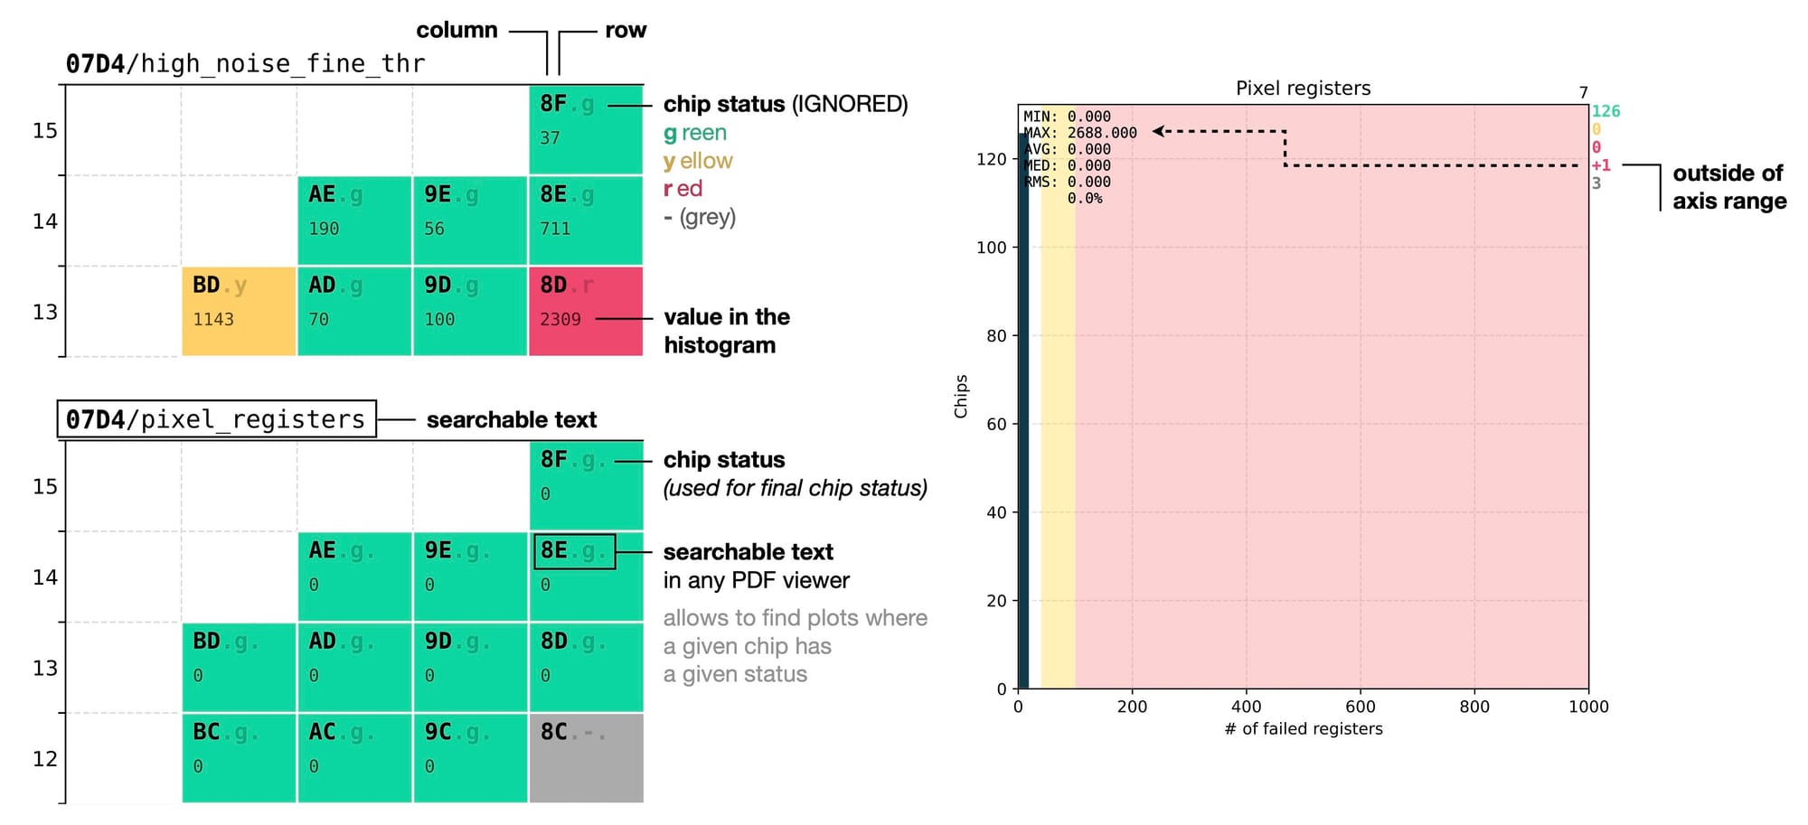Click the "# of failed registers" axis label

click(1303, 728)
